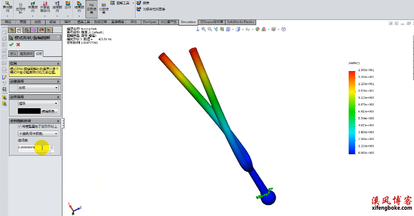Image resolution: width=414 pixels, height=216 pixels.
Task: Select PropertyManager tab icon
Action: tap(19, 30)
